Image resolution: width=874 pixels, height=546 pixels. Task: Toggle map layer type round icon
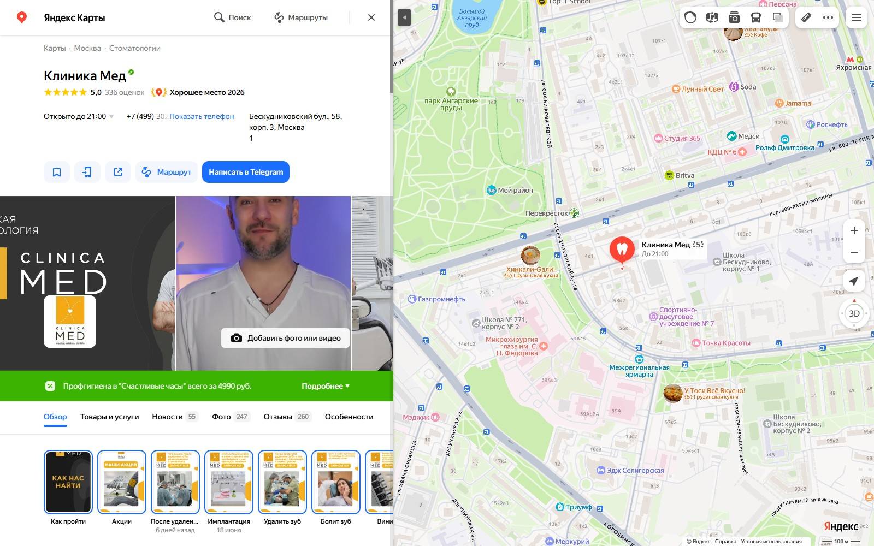point(690,17)
